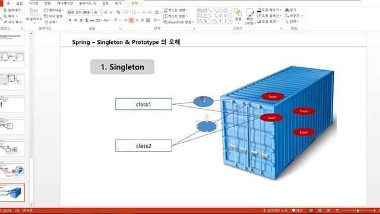Open Align Text (텍스트 맞춤) menu

tap(176, 16)
